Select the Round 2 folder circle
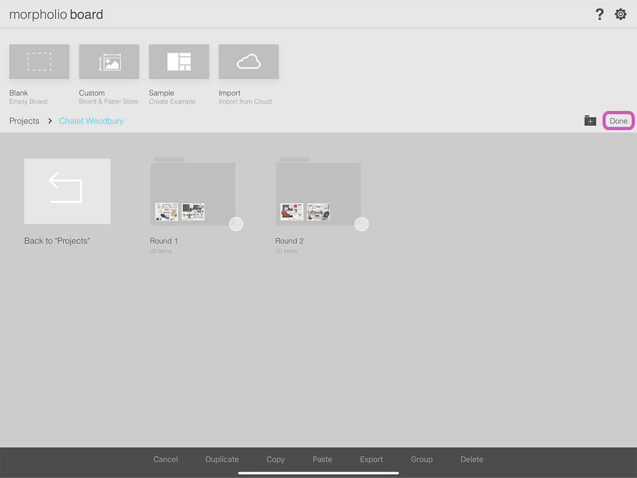 coord(361,224)
